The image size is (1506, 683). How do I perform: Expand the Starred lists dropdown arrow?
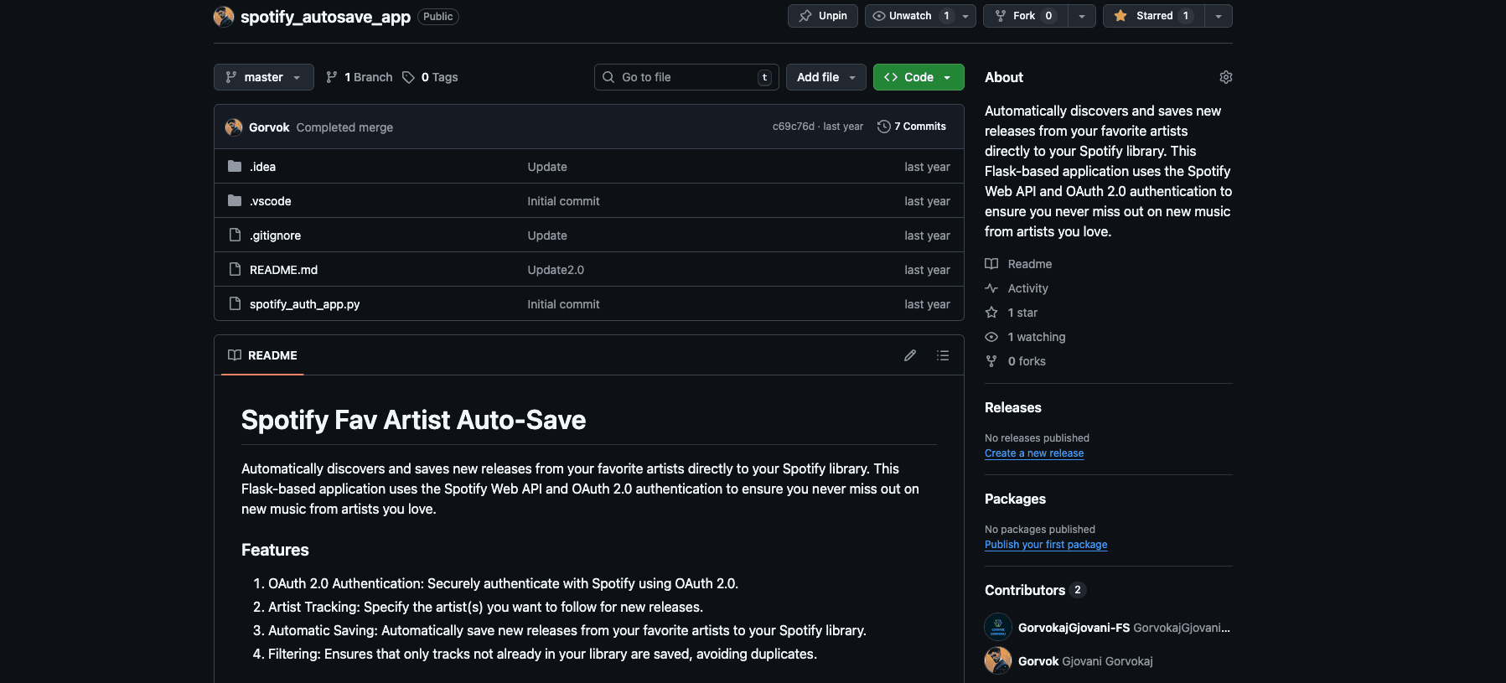point(1219,16)
